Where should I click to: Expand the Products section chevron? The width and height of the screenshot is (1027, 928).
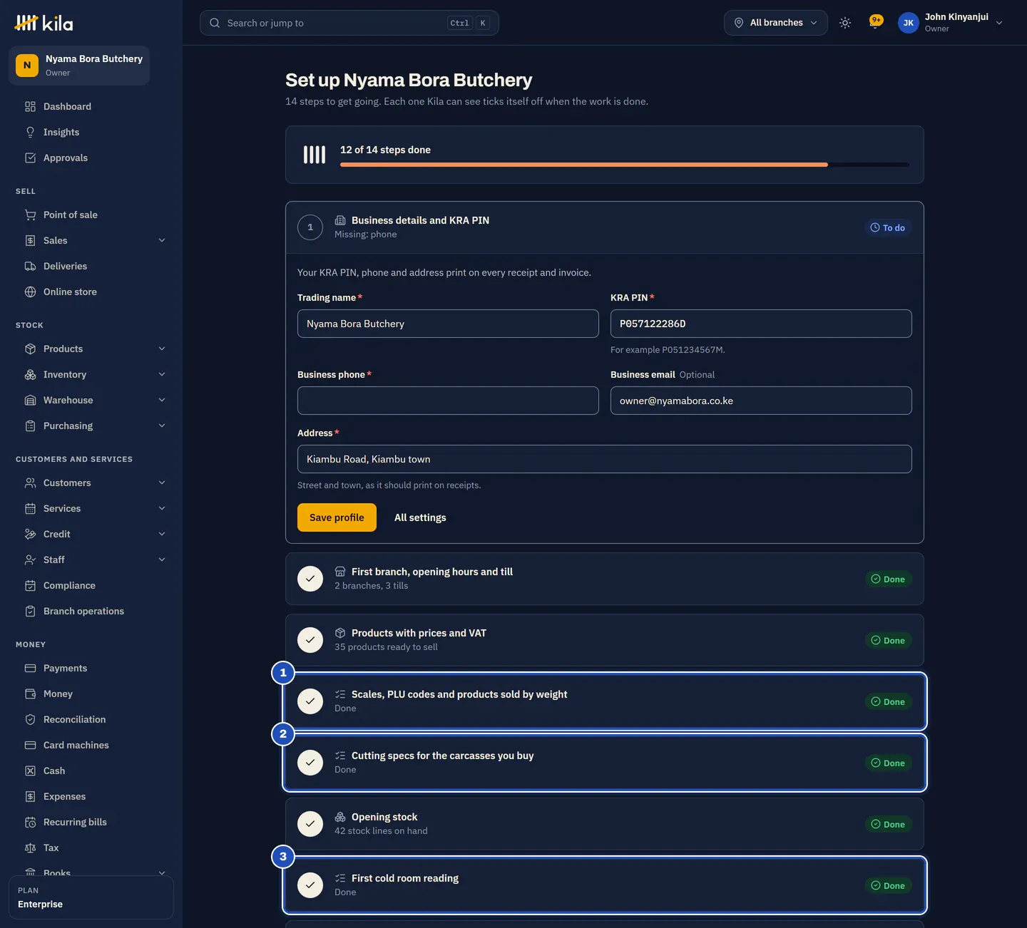pyautogui.click(x=162, y=349)
